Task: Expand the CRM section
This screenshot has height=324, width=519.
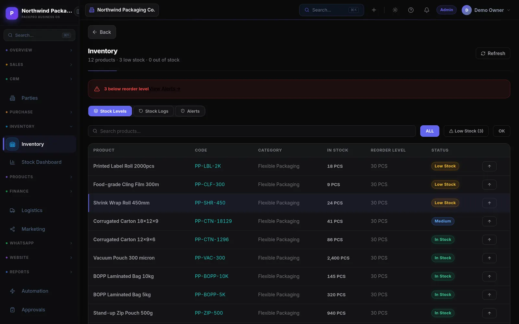Action: pos(40,79)
